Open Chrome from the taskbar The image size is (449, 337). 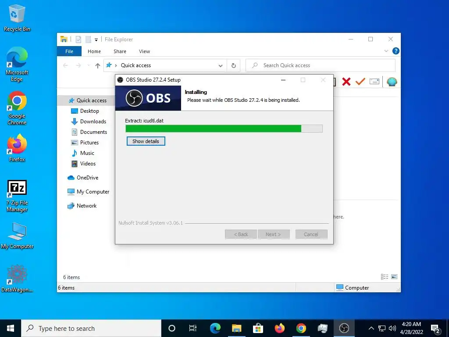tap(301, 328)
